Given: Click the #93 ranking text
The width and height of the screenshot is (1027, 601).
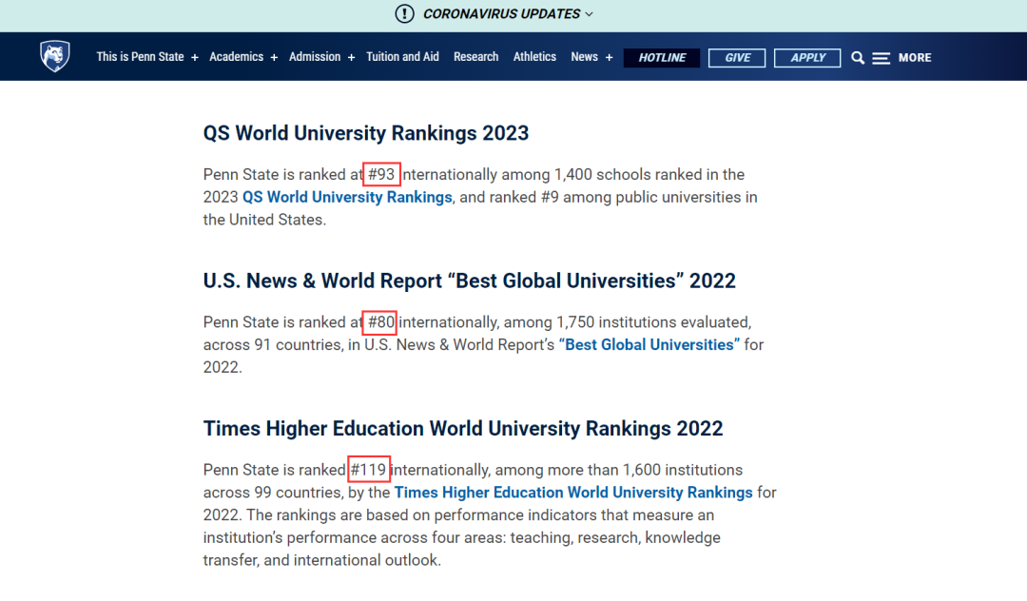Looking at the screenshot, I should [x=381, y=175].
